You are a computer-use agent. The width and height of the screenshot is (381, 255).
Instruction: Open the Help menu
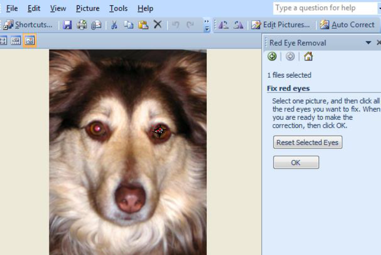(145, 8)
